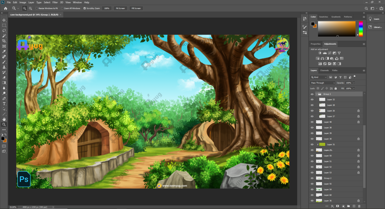Add a layer mask from the Layers footer
Image resolution: width=385 pixels, height=209 pixels.
click(x=338, y=206)
